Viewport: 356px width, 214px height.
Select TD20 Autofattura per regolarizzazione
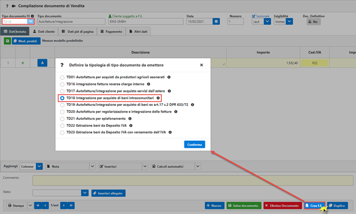[62, 112]
